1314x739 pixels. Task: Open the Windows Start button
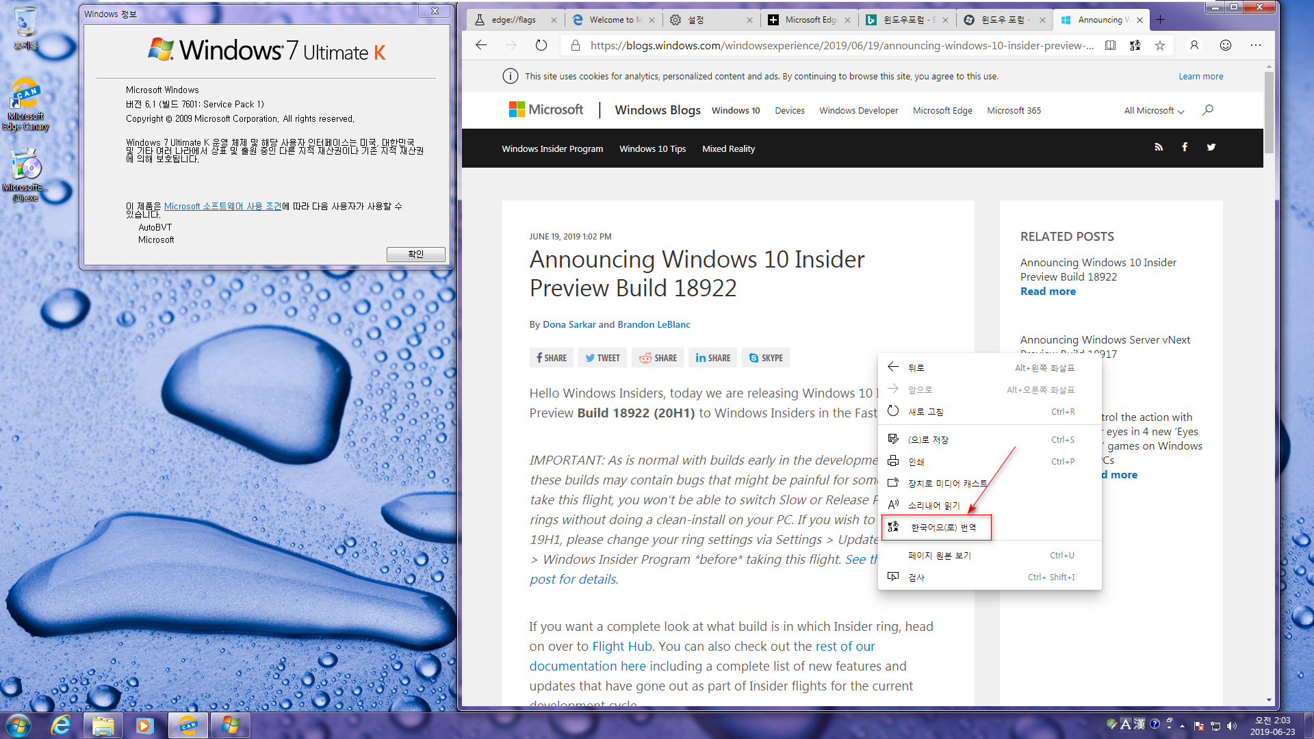coord(18,725)
